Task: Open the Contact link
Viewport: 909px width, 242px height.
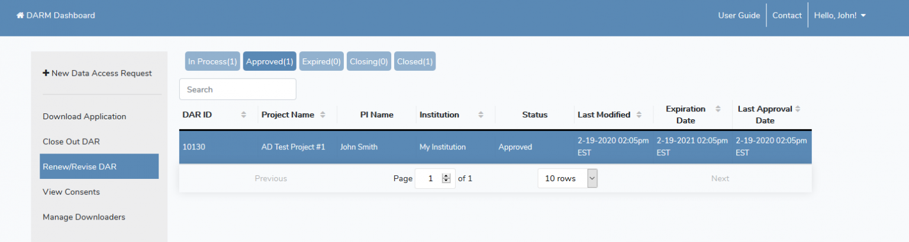Action: point(787,15)
